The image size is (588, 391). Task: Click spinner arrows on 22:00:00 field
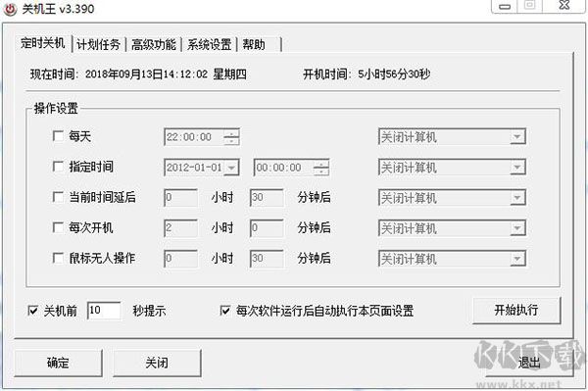231,137
